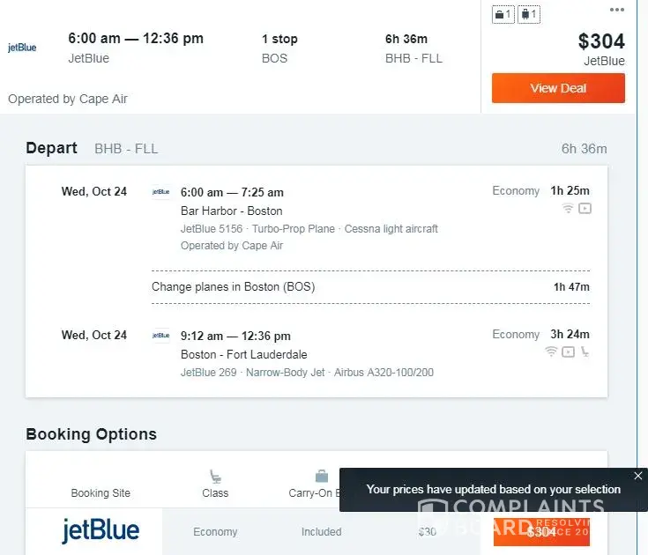Click the carry-on bag count icon
The width and height of the screenshot is (648, 555).
[503, 15]
